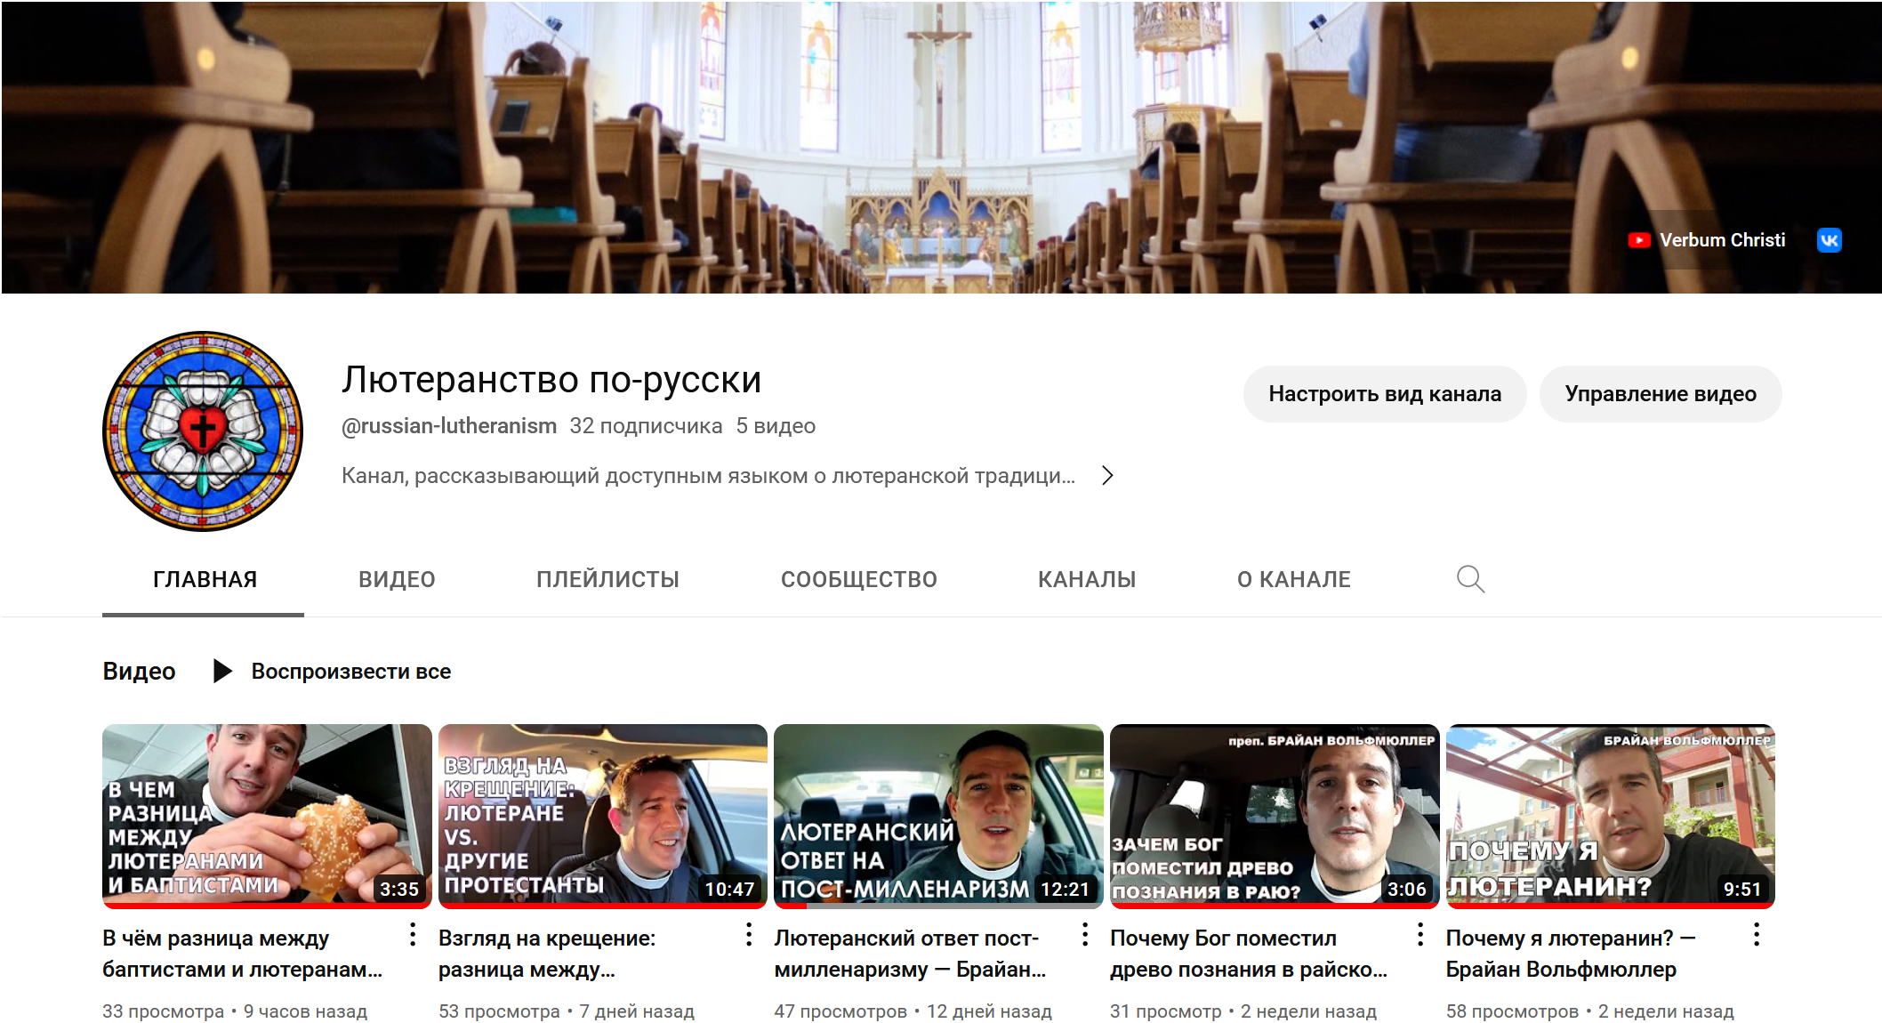Click title В чём разница между баптистами
1882x1023 pixels.
pyautogui.click(x=243, y=954)
